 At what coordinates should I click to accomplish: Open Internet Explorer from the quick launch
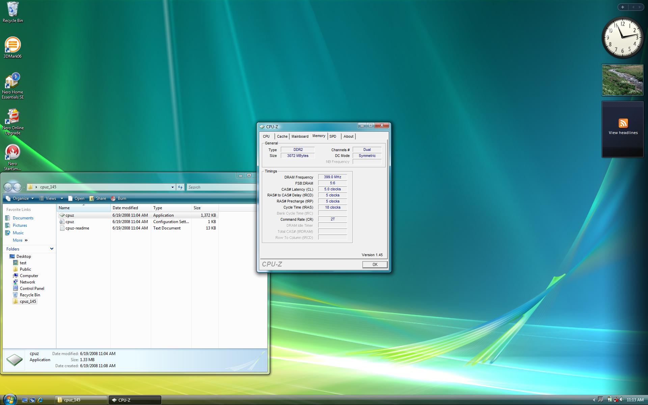40,400
